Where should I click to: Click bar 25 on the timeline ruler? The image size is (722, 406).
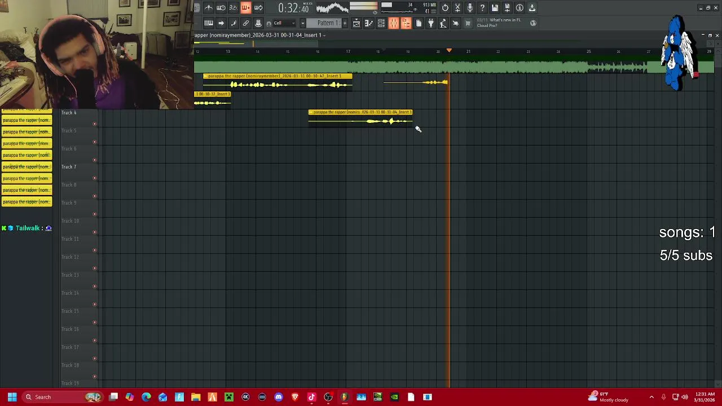[x=588, y=52]
